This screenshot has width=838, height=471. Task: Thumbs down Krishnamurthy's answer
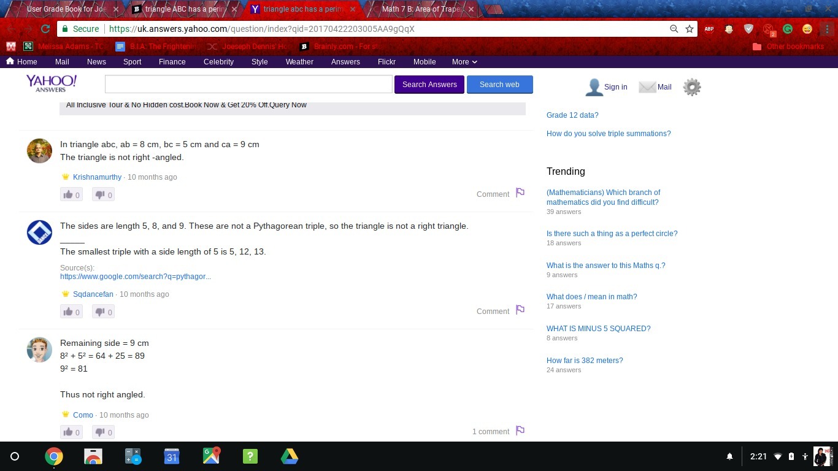click(x=104, y=194)
